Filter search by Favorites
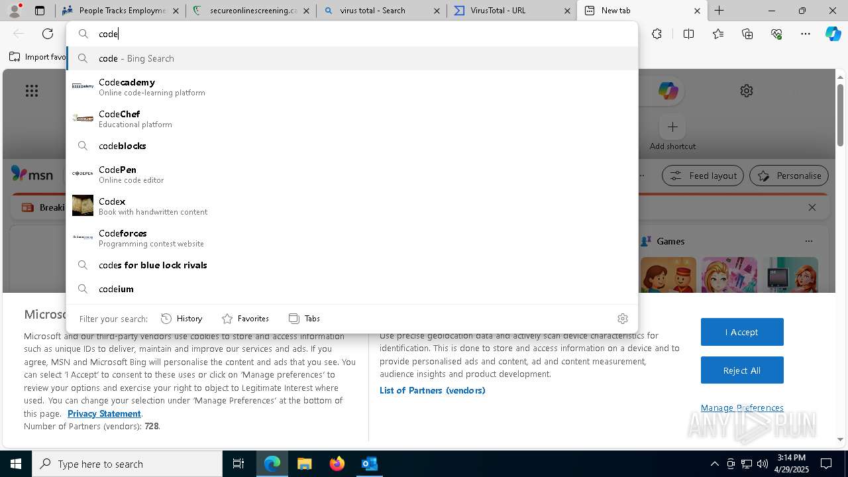The width and height of the screenshot is (848, 477). pos(245,319)
